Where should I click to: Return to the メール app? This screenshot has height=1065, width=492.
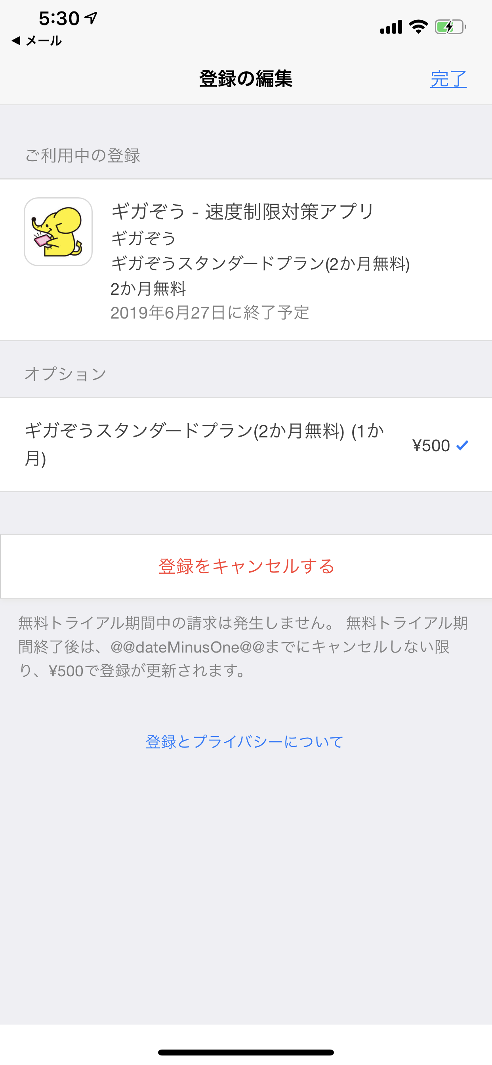coord(43,40)
